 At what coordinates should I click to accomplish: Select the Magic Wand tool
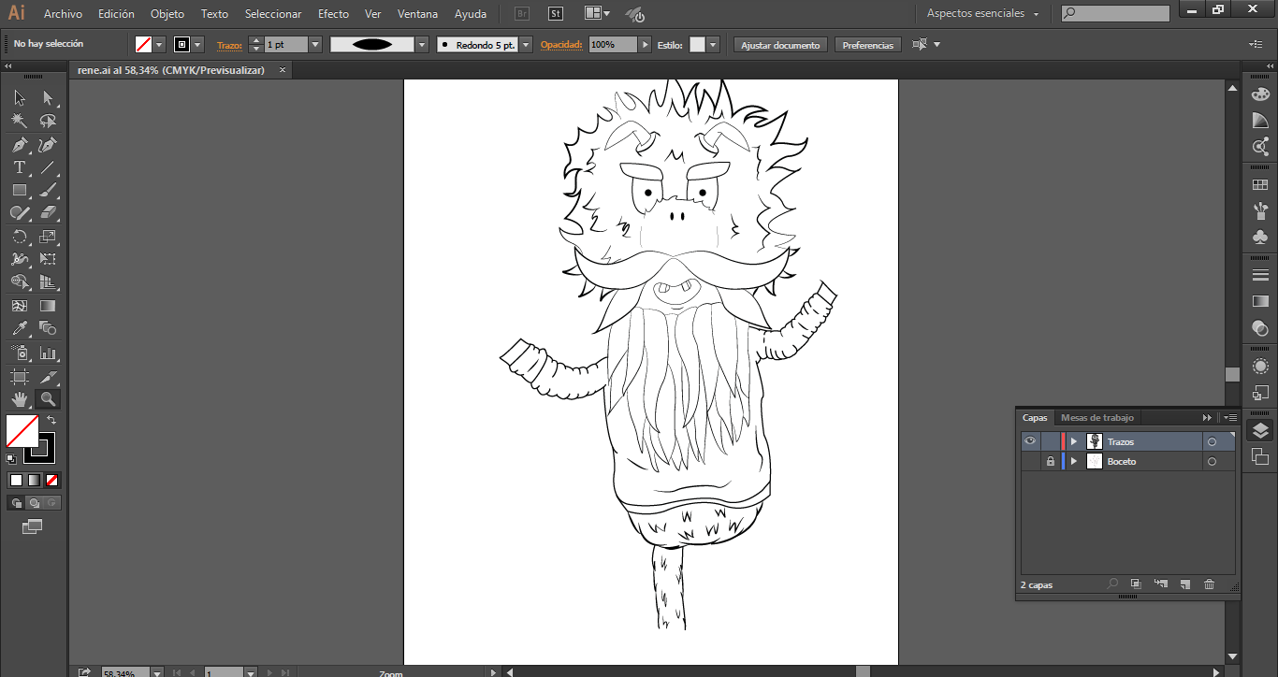(x=20, y=122)
